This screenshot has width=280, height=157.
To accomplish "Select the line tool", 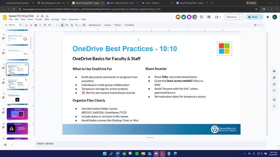I will click(x=76, y=25).
